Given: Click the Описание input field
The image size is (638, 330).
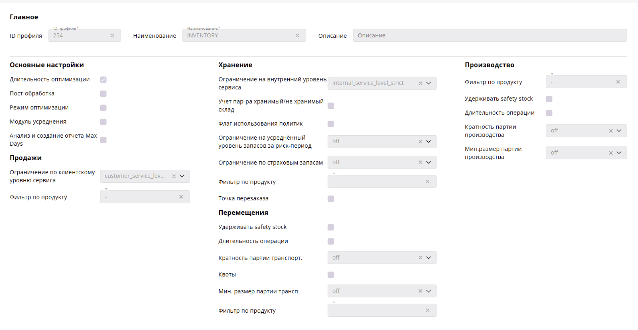Looking at the screenshot, I should tap(489, 35).
